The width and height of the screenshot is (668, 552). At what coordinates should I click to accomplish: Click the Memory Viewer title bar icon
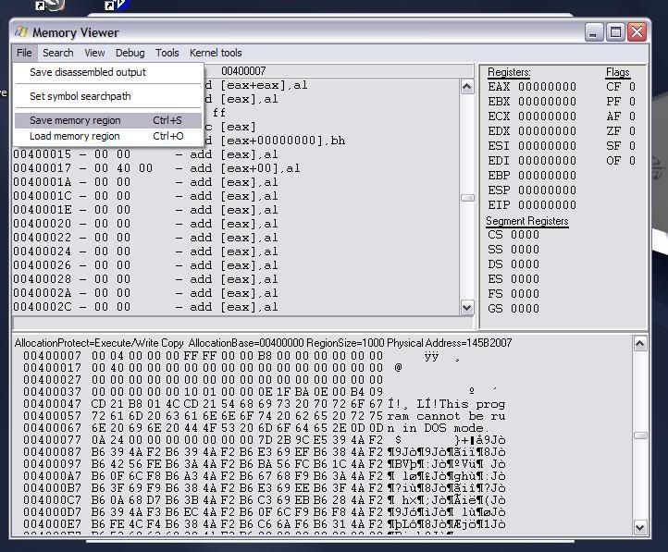click(x=22, y=32)
